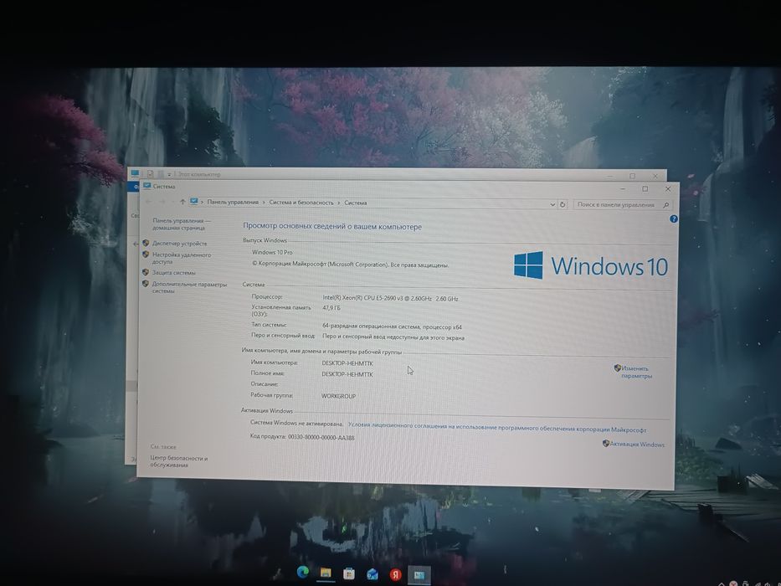Maximize the Система window

[645, 189]
